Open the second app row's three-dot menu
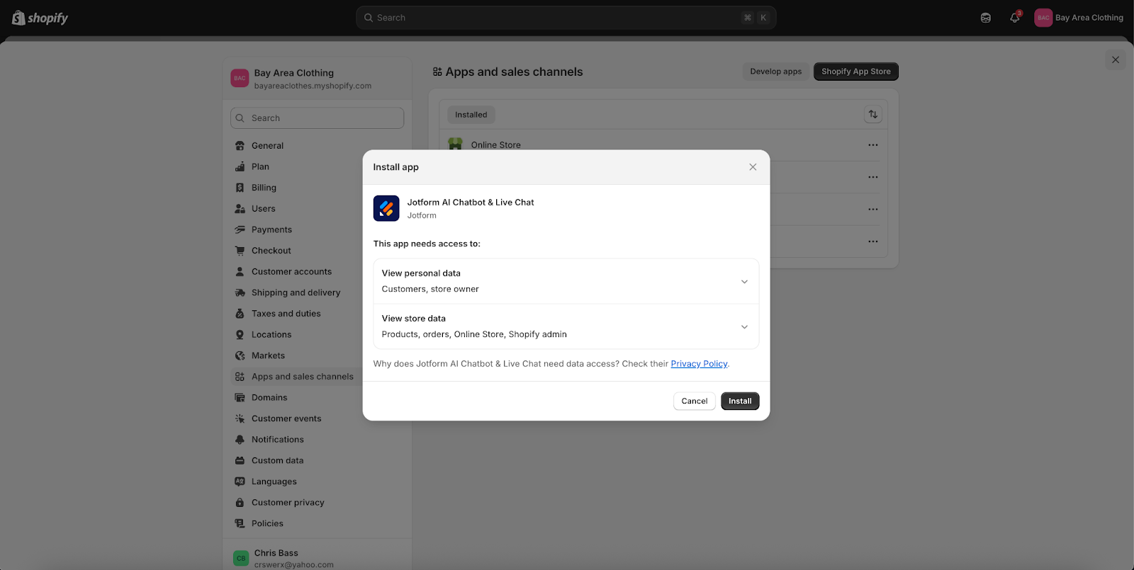Viewport: 1134px width, 570px height. 873,177
